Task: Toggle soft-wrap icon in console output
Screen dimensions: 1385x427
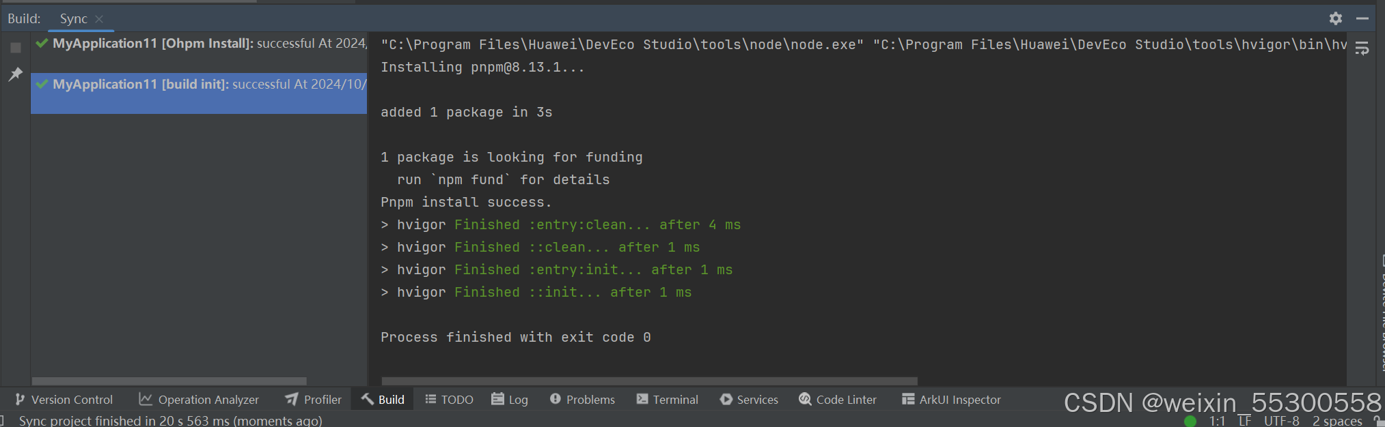Action: (1362, 48)
